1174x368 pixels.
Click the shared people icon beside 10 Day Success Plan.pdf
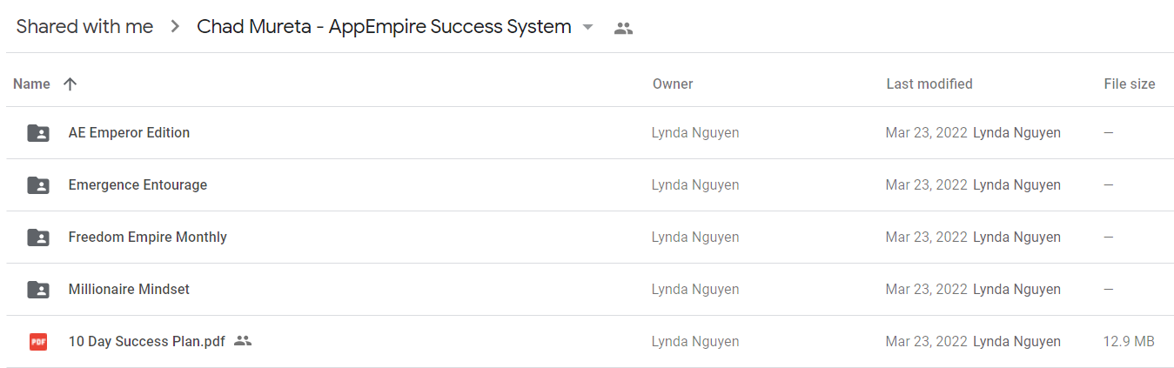(x=243, y=341)
